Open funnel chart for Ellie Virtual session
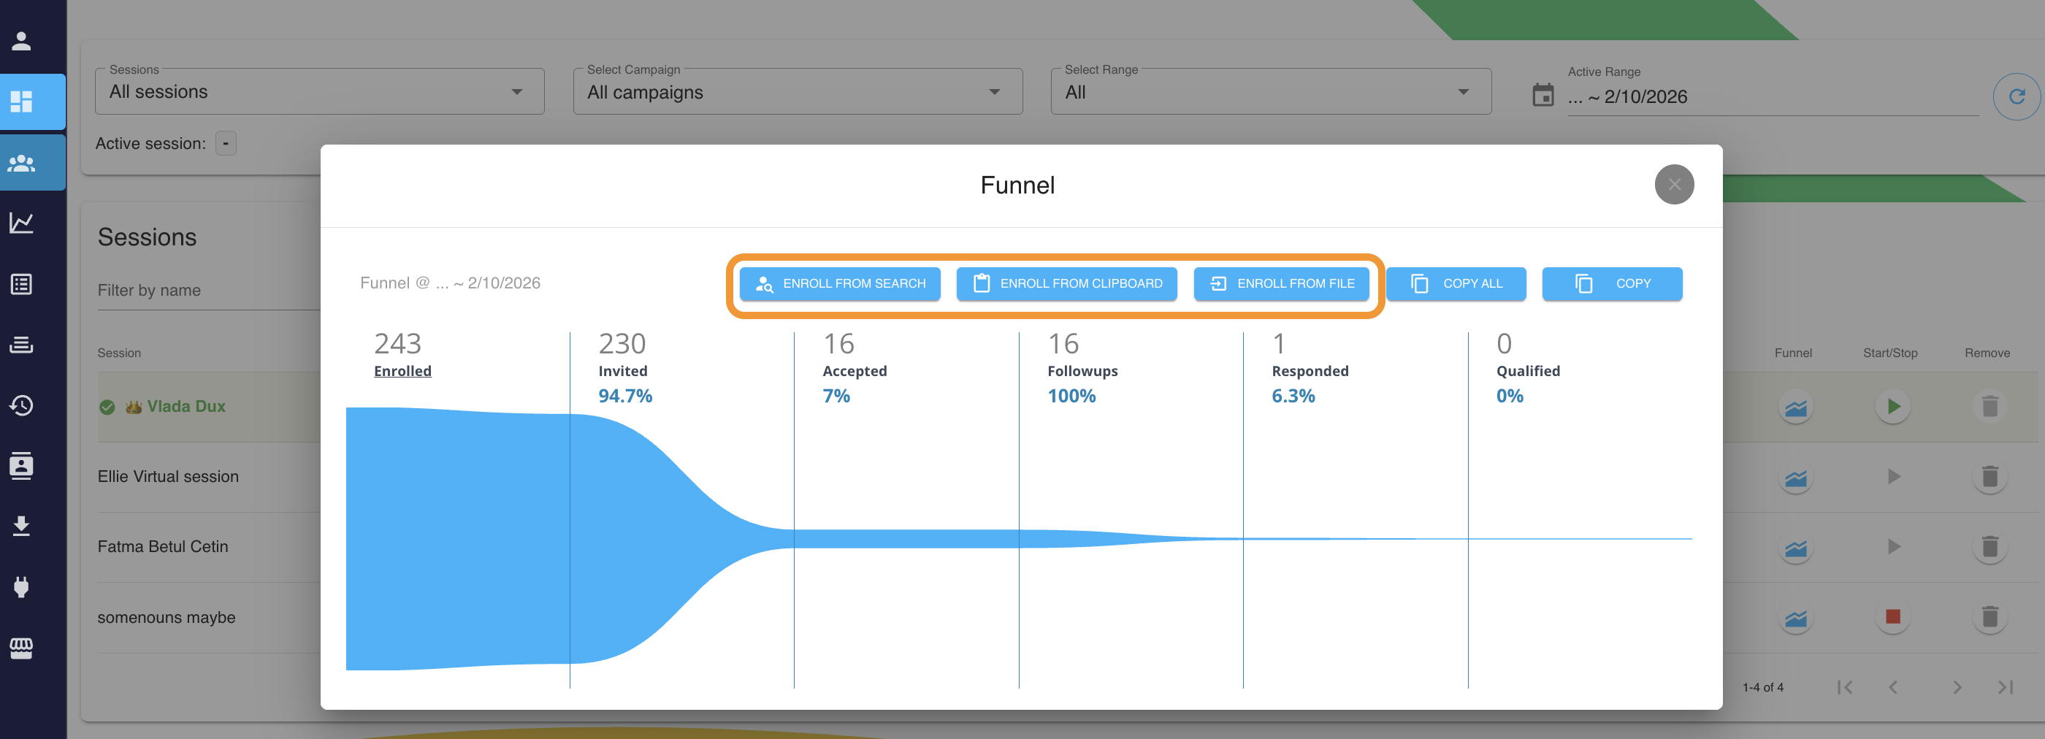 [x=1795, y=478]
